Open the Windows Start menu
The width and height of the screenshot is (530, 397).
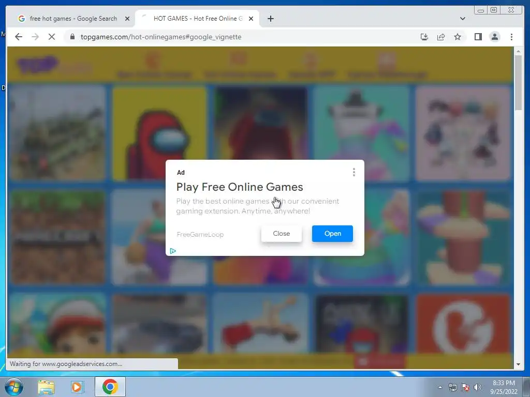(14, 387)
